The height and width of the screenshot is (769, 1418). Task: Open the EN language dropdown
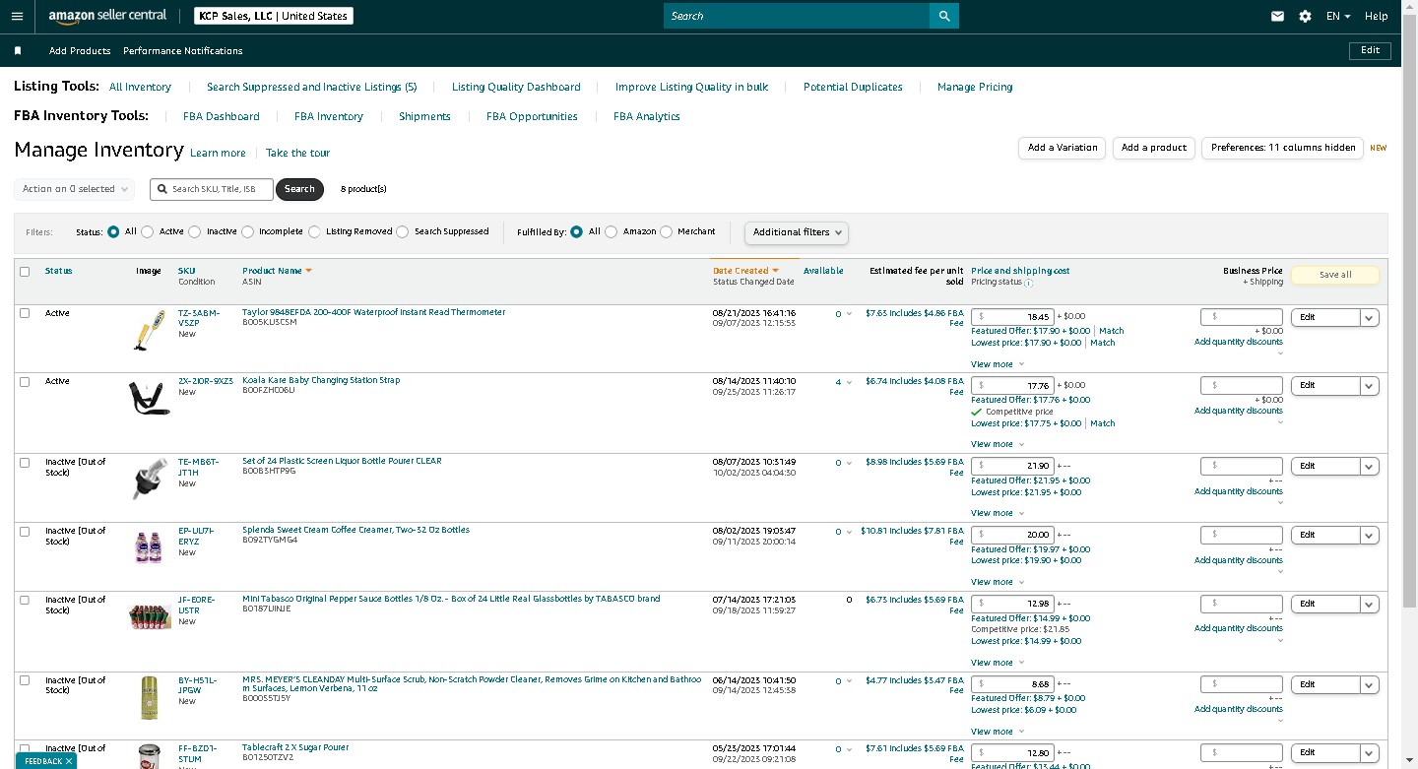coord(1338,16)
